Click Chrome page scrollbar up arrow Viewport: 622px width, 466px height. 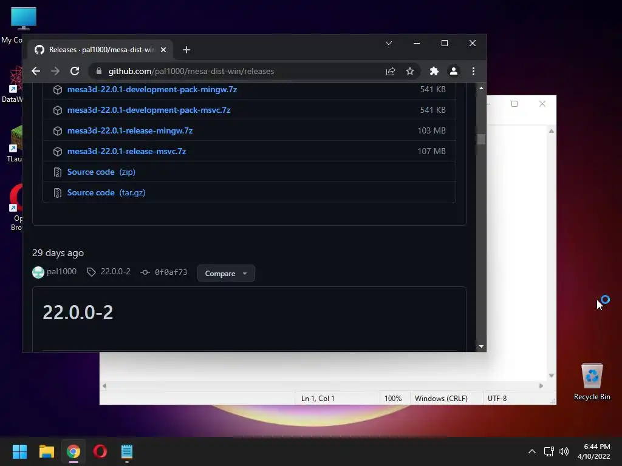coord(481,88)
